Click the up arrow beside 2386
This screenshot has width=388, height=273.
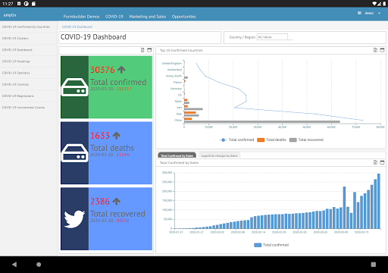117,202
